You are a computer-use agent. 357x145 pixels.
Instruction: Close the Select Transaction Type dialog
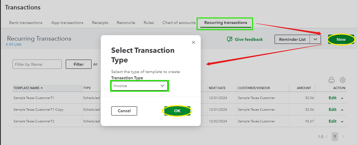pyautogui.click(x=194, y=42)
